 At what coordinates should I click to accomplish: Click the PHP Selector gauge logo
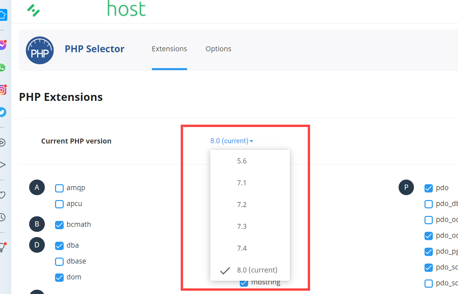tap(40, 50)
